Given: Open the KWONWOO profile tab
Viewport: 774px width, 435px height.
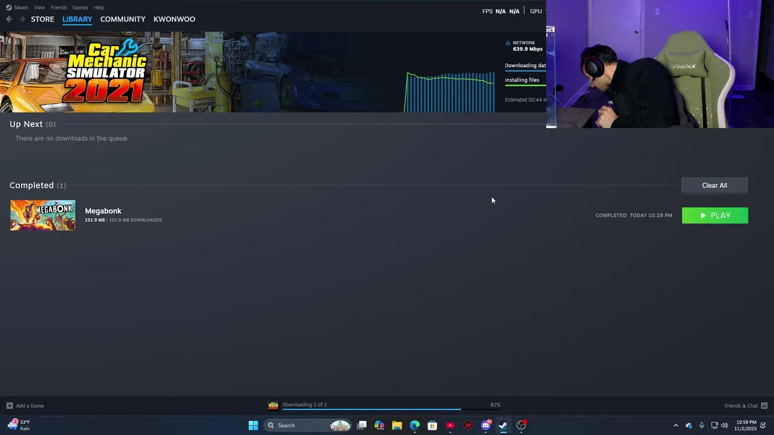Looking at the screenshot, I should pyautogui.click(x=174, y=19).
